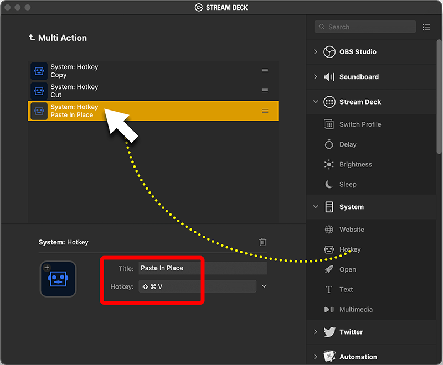Click the sidebar vertical scrollbar
This screenshot has width=443, height=365.
click(x=439, y=96)
